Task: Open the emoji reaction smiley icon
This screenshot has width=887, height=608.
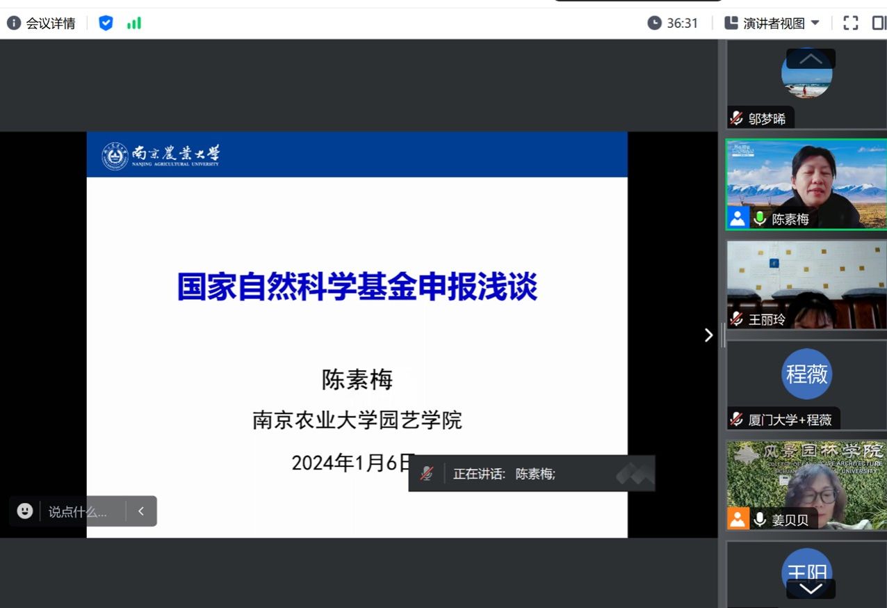Action: [x=25, y=511]
